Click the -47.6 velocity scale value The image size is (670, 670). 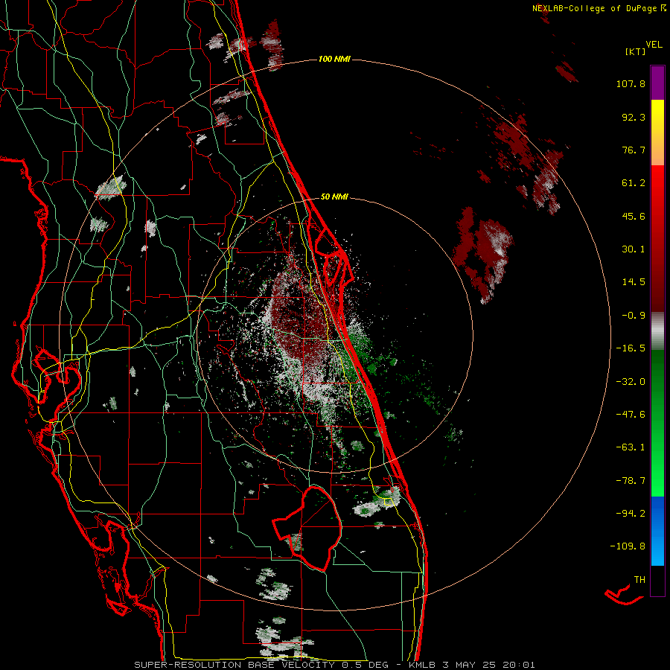tap(631, 415)
